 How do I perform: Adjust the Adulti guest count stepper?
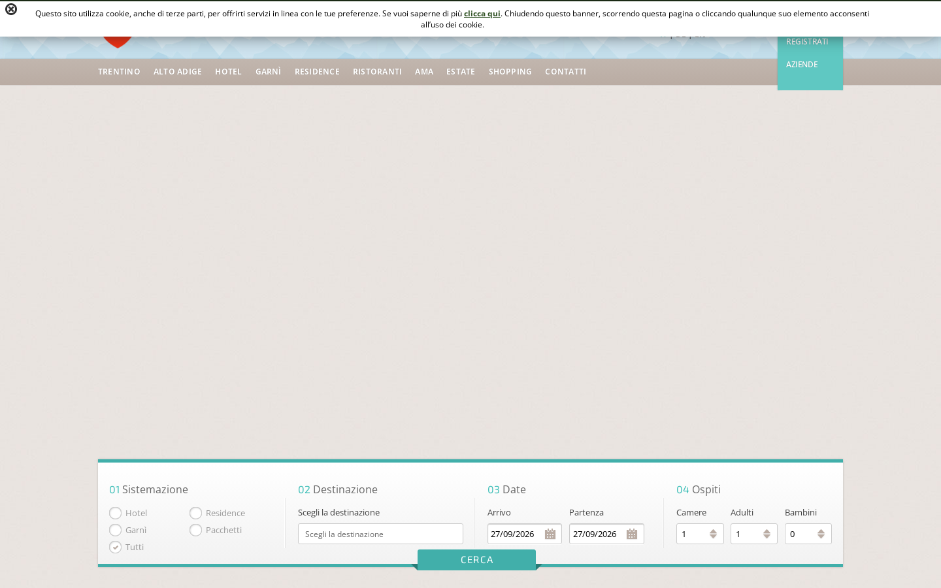pos(767,534)
